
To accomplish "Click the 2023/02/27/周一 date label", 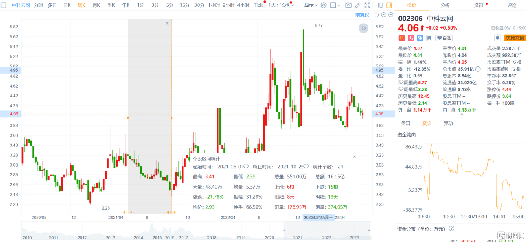I will coord(318,218).
